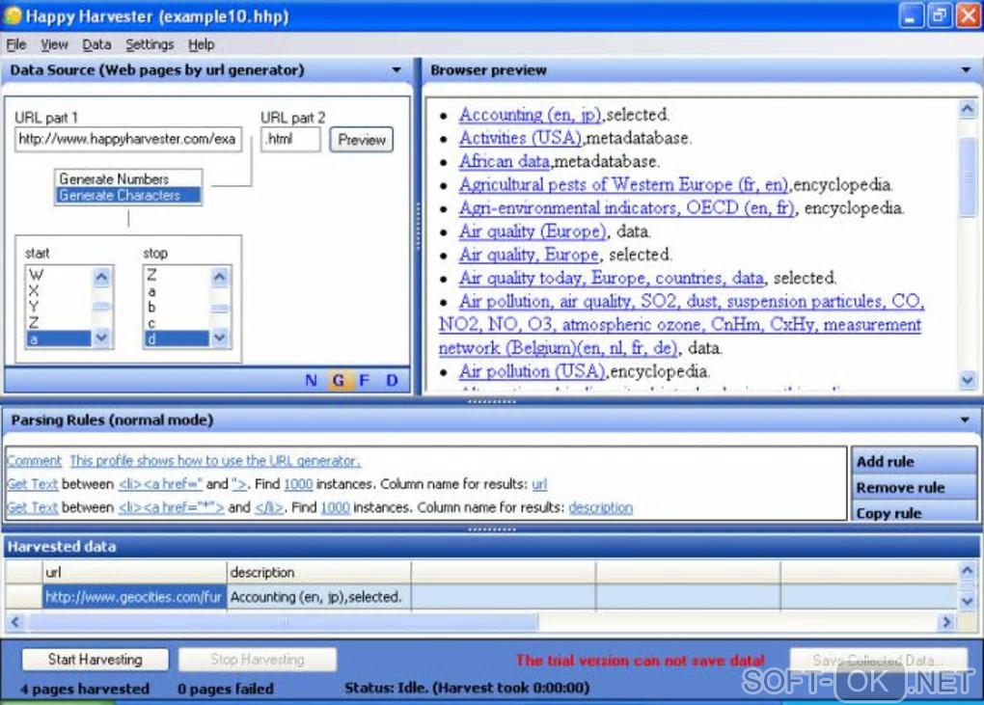The image size is (984, 705).
Task: Click Start Harvesting button
Action: click(95, 660)
